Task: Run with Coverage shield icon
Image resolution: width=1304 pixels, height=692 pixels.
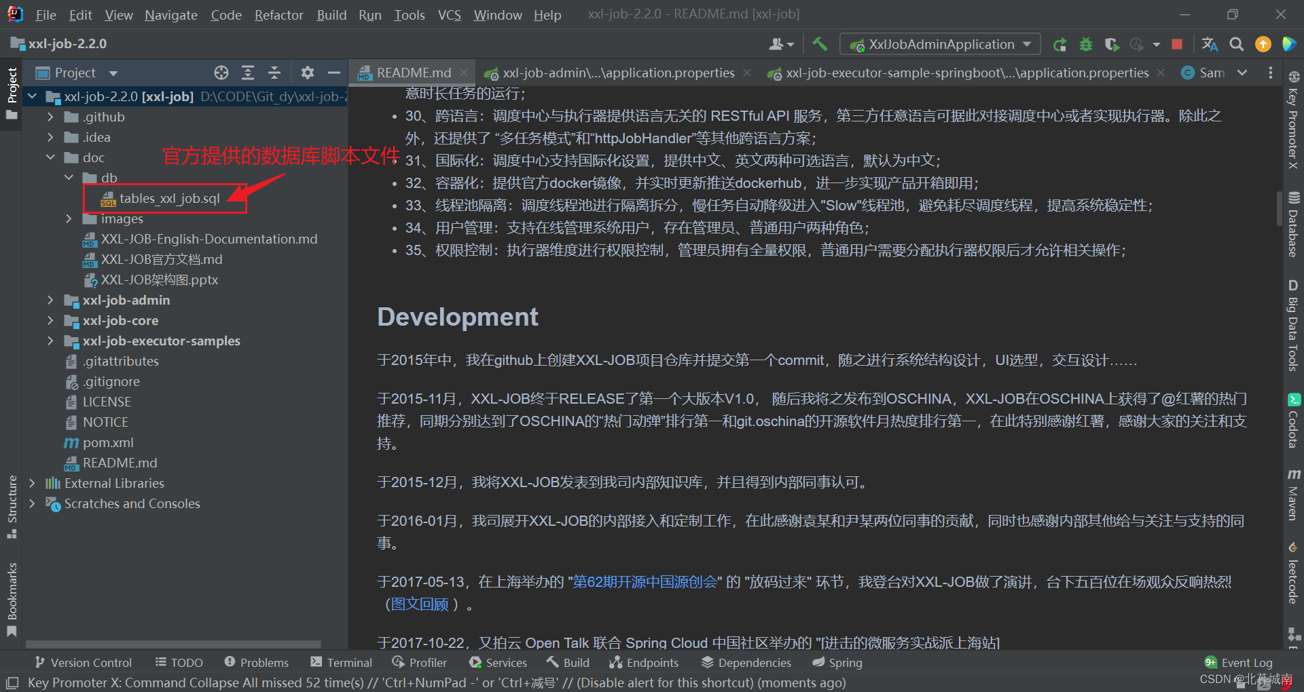Action: [x=1112, y=45]
